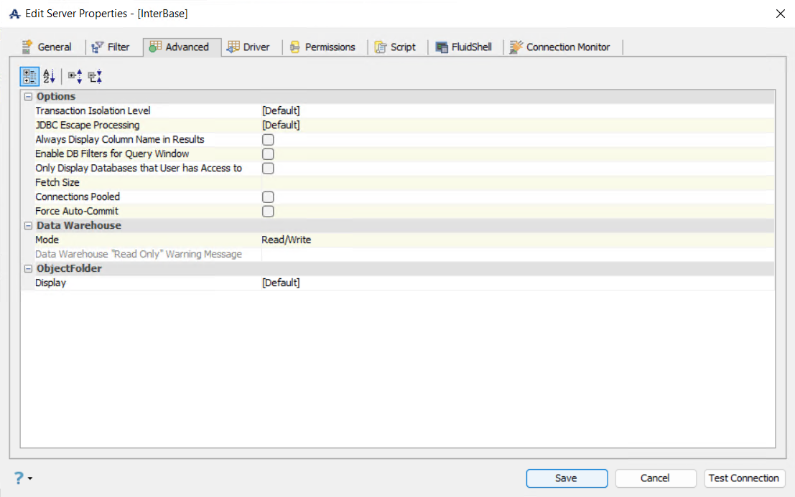This screenshot has width=795, height=497.
Task: Enable Always Display Column Name in Results
Action: (x=268, y=140)
